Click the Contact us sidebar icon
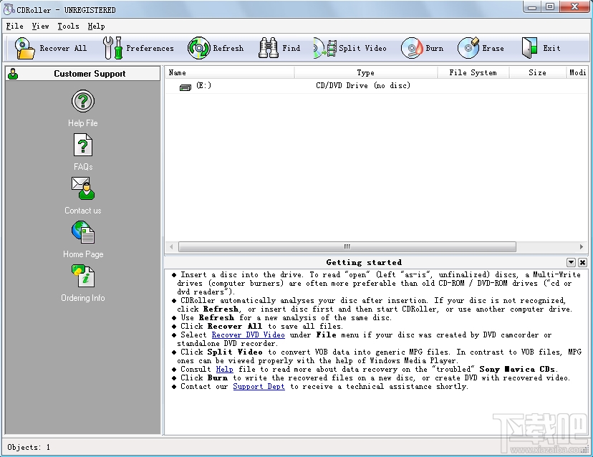Image resolution: width=593 pixels, height=457 pixels. tap(83, 189)
